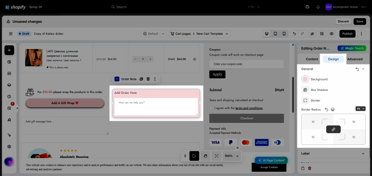Image resolution: width=372 pixels, height=176 pixels.
Task: Open the hamburger menu in the editor bar
Action: click(x=11, y=34)
